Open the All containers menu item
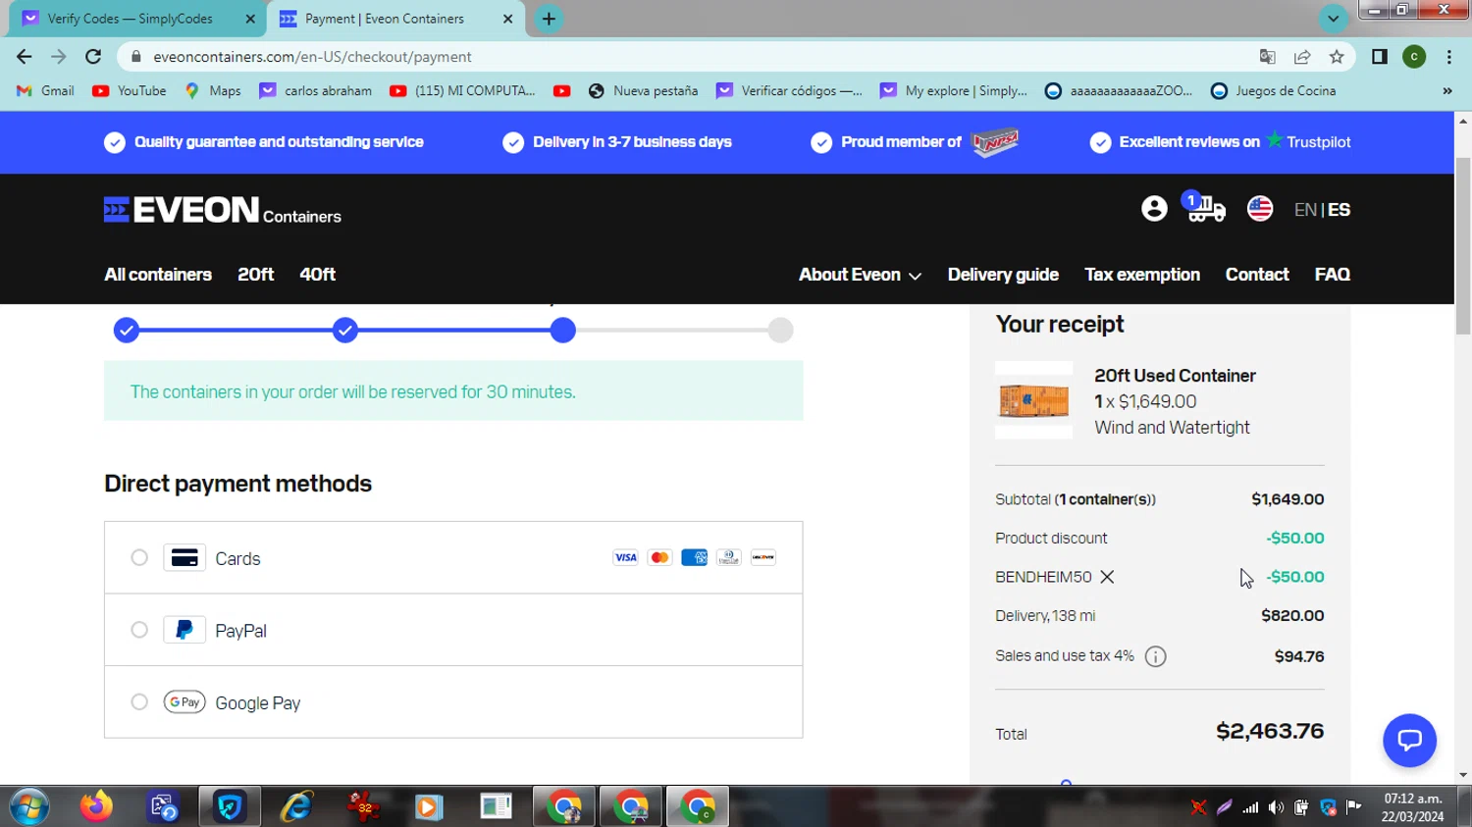Image resolution: width=1472 pixels, height=827 pixels. click(158, 275)
